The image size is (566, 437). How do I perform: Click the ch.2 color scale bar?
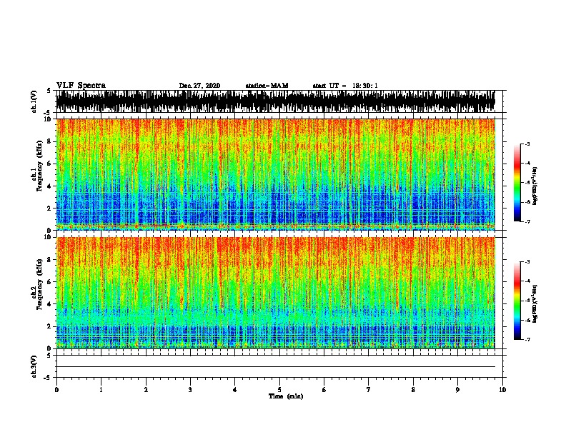click(x=517, y=301)
